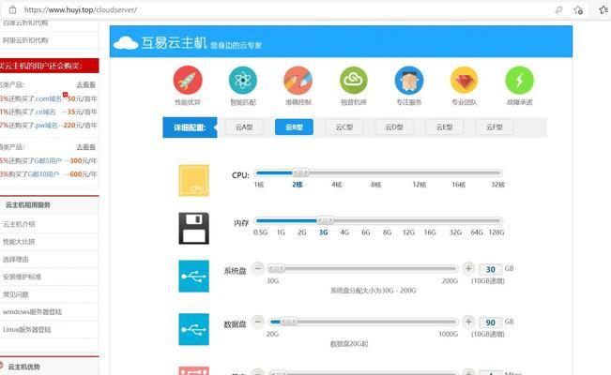The height and width of the screenshot is (375, 611).
Task: Open 安装维护标准 in sidebar
Action: [x=22, y=277]
